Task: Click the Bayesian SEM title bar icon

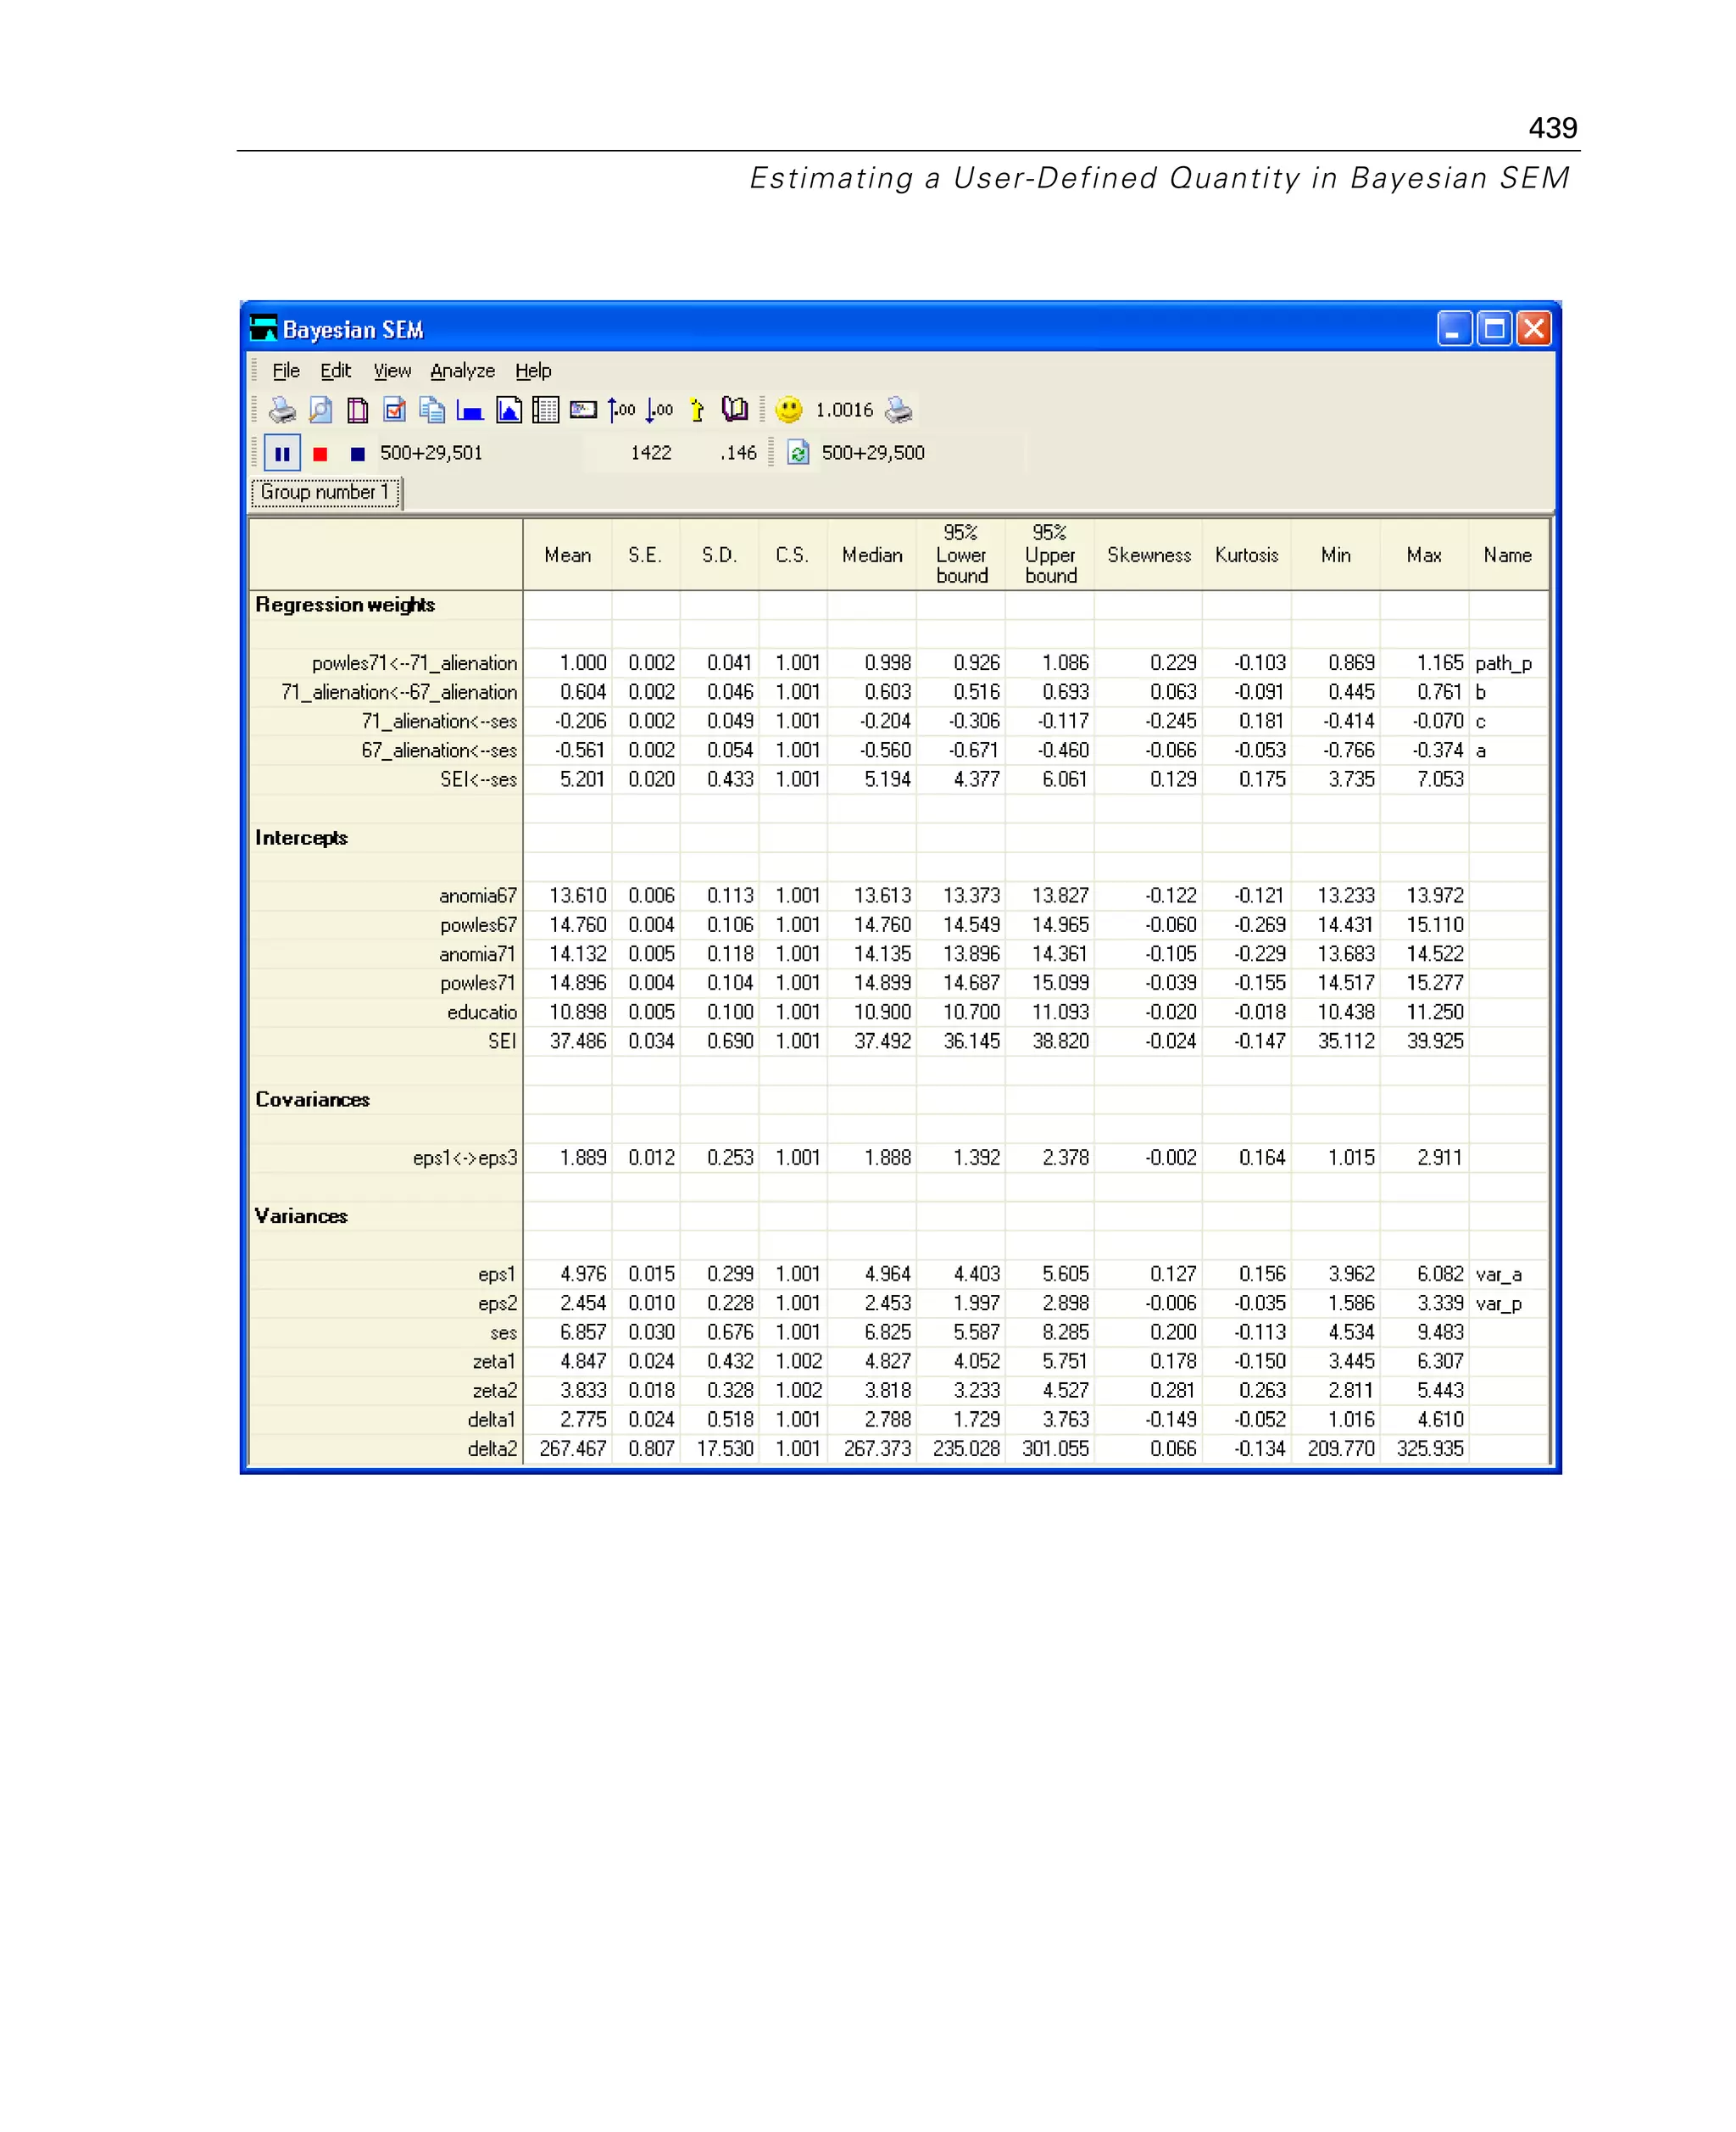Action: pos(264,328)
